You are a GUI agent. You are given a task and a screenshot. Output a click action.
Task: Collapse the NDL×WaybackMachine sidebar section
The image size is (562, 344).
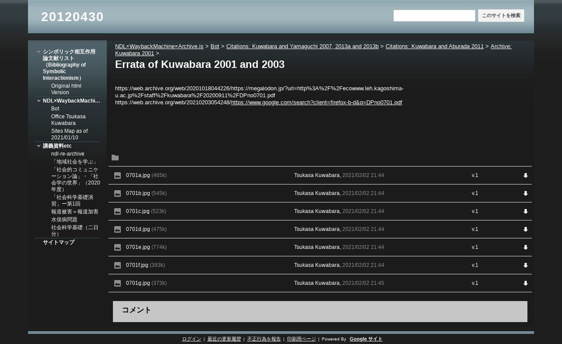(x=39, y=101)
